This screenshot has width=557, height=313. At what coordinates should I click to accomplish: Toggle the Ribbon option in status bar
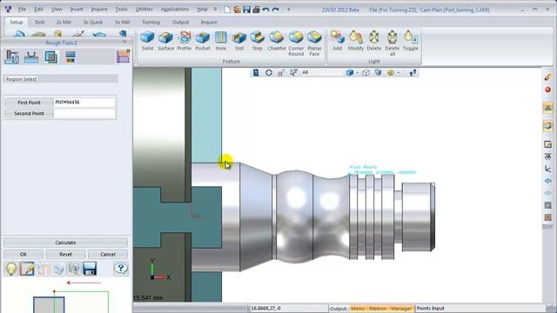(x=378, y=309)
